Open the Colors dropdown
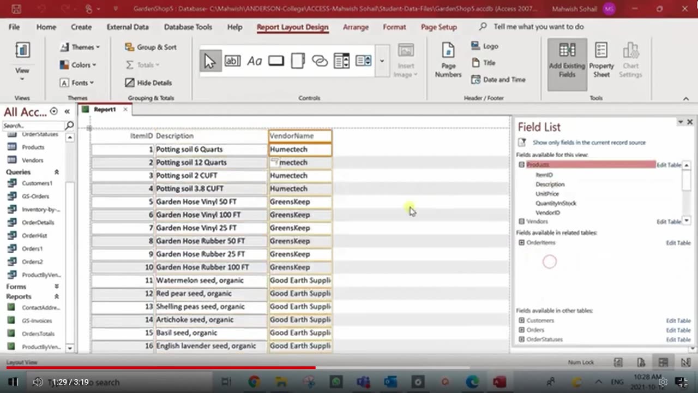This screenshot has width=698, height=393. coord(78,64)
